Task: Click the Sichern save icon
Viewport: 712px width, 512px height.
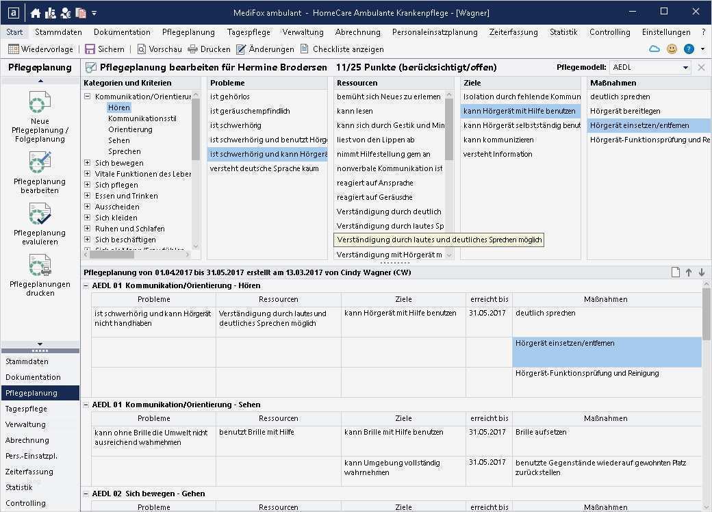Action: click(x=90, y=49)
